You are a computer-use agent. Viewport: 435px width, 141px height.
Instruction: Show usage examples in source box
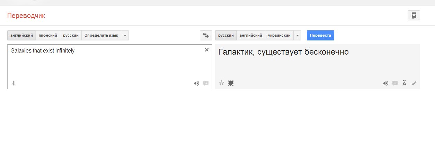206,83
